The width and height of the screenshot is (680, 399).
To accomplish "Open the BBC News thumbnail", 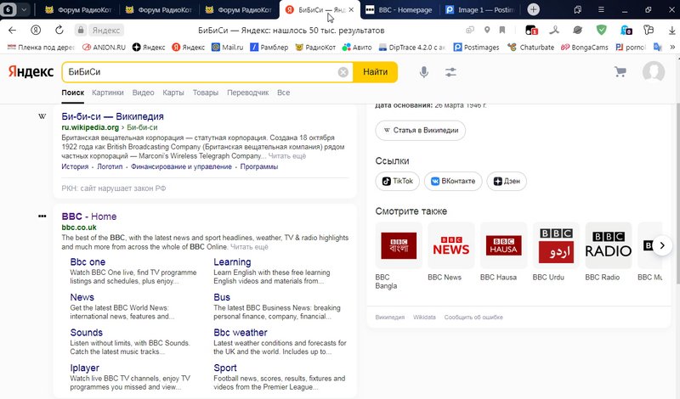I will click(451, 245).
